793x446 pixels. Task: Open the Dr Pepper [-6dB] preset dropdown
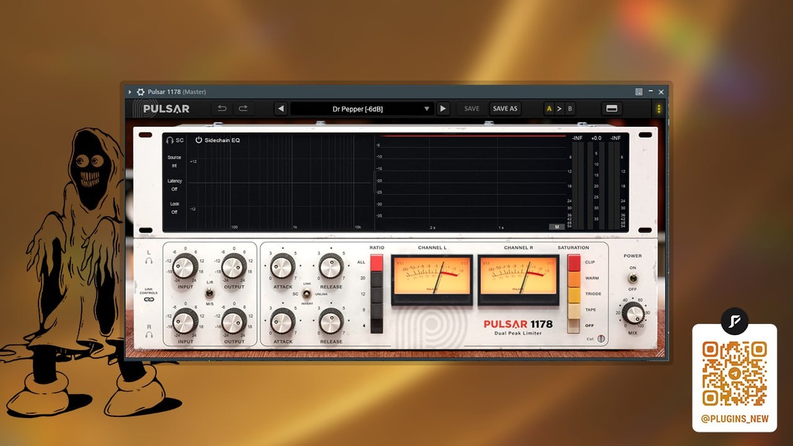point(362,108)
